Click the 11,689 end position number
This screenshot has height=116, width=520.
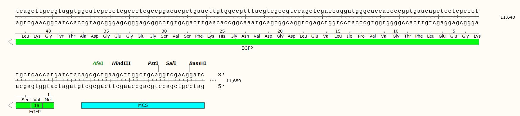pos(233,81)
